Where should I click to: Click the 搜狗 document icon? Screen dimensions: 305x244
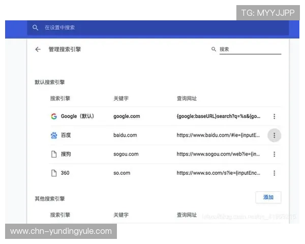(54, 154)
